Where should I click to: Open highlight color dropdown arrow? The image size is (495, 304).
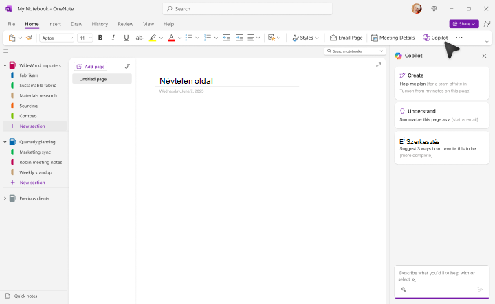161,38
